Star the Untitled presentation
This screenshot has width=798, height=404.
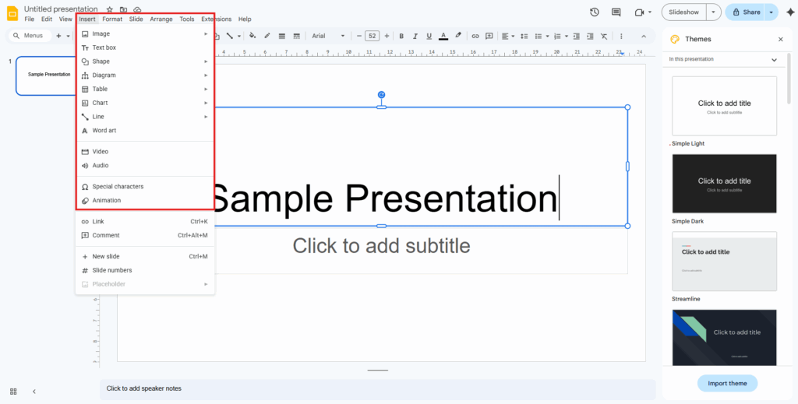(x=109, y=9)
